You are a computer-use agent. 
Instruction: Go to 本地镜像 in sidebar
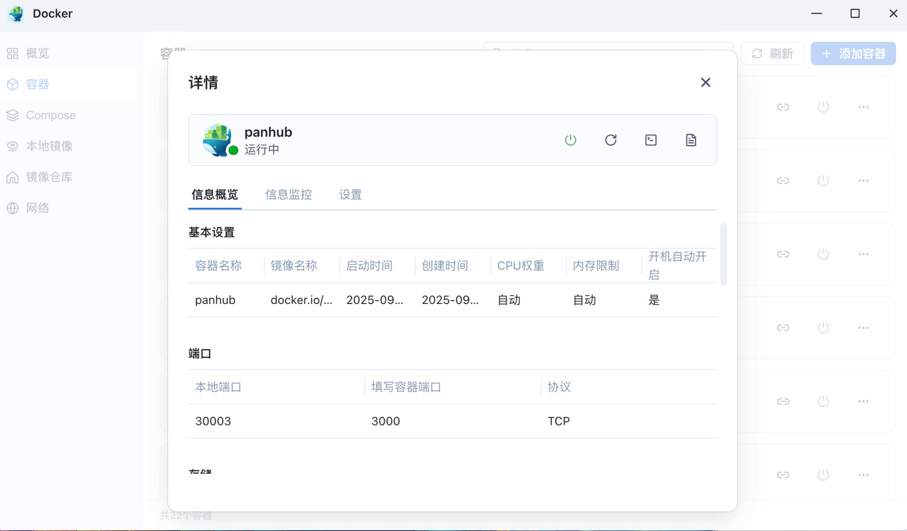(49, 146)
